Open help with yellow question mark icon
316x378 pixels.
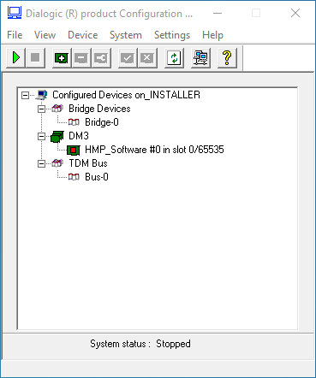pos(227,58)
